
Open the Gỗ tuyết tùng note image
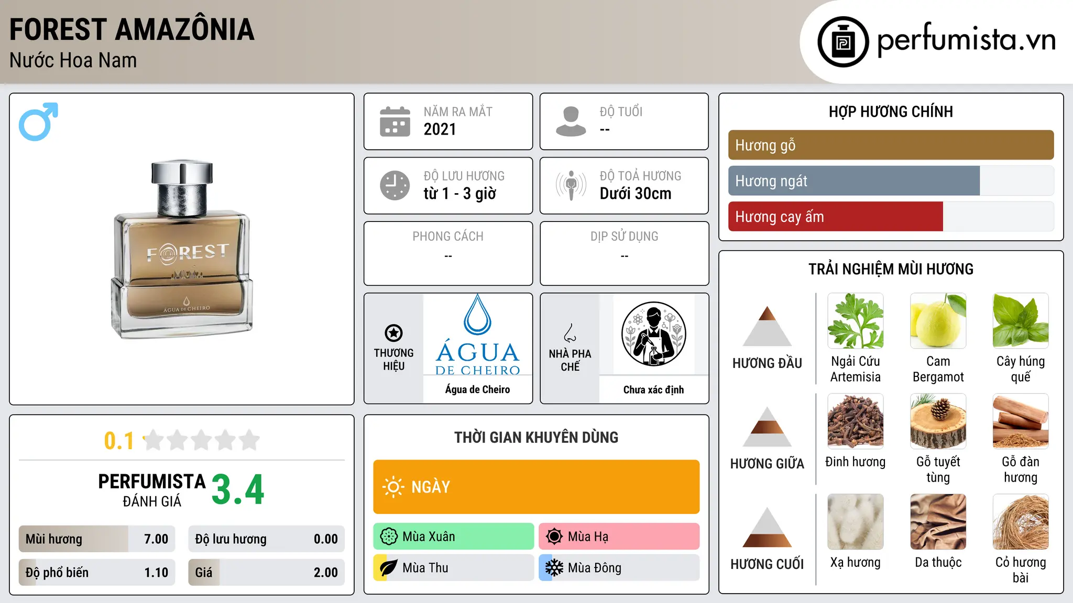point(938,421)
